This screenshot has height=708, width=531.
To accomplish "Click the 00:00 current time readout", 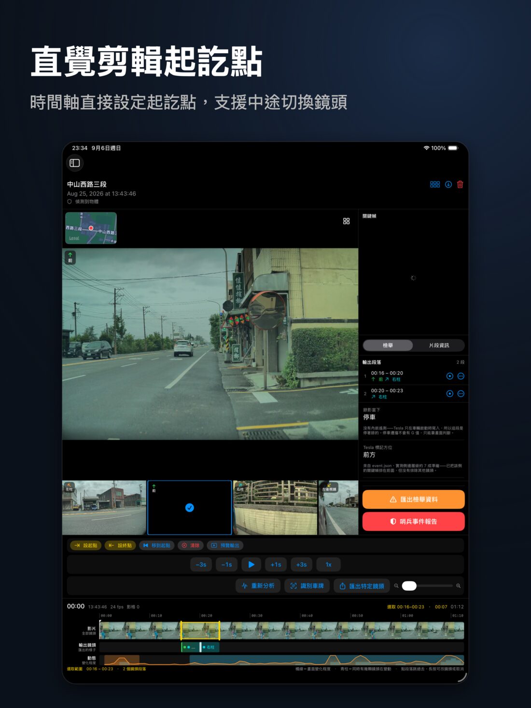I will pos(76,606).
